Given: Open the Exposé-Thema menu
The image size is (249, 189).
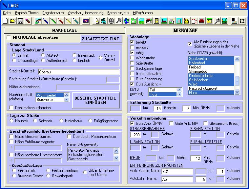Looking at the screenshot, I should [x=27, y=13].
